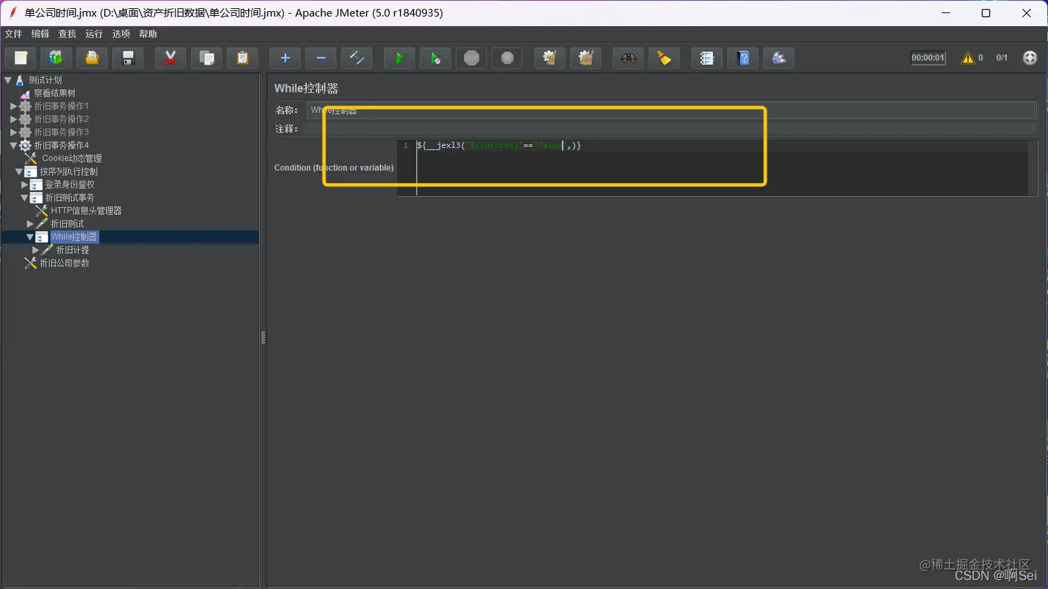Image resolution: width=1048 pixels, height=589 pixels.
Task: Click the Copy icon in toolbar
Action: [x=207, y=58]
